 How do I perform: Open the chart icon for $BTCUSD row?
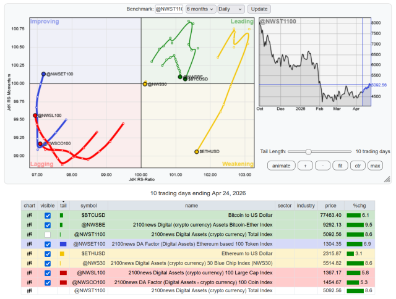coord(28,215)
